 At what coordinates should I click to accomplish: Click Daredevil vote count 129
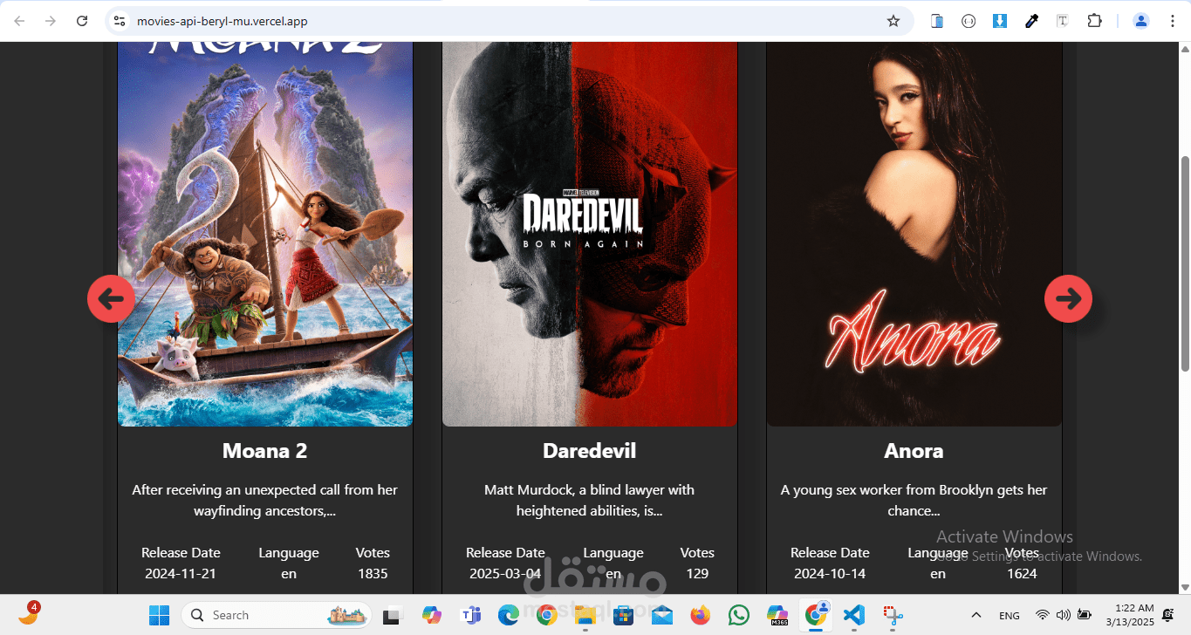coord(697,574)
